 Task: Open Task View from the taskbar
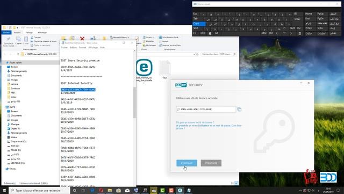coord(83,190)
